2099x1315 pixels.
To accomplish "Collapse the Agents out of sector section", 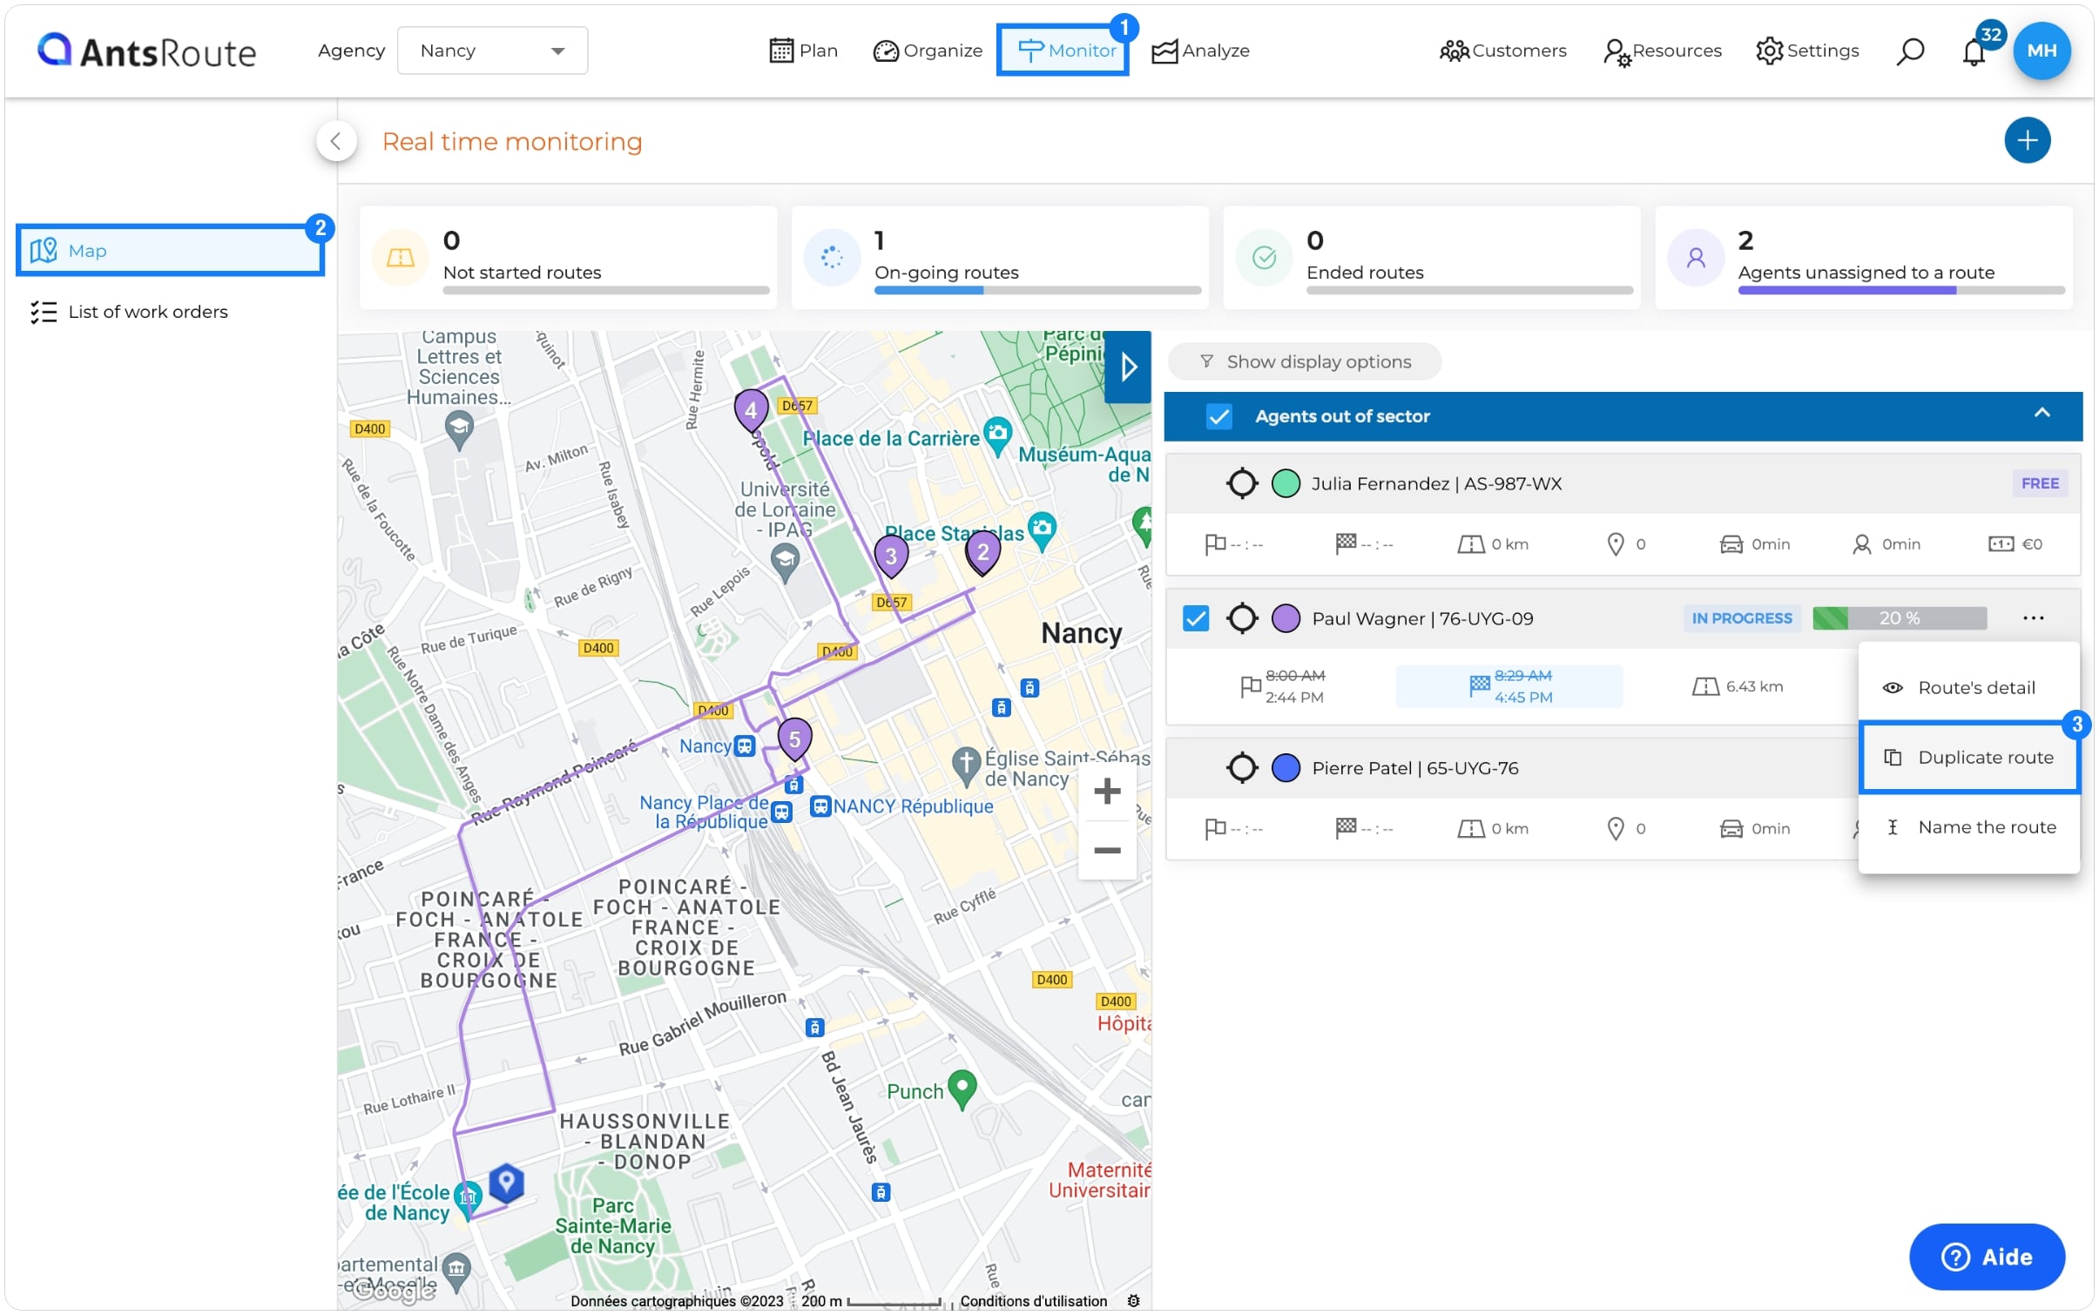I will pyautogui.click(x=2042, y=413).
